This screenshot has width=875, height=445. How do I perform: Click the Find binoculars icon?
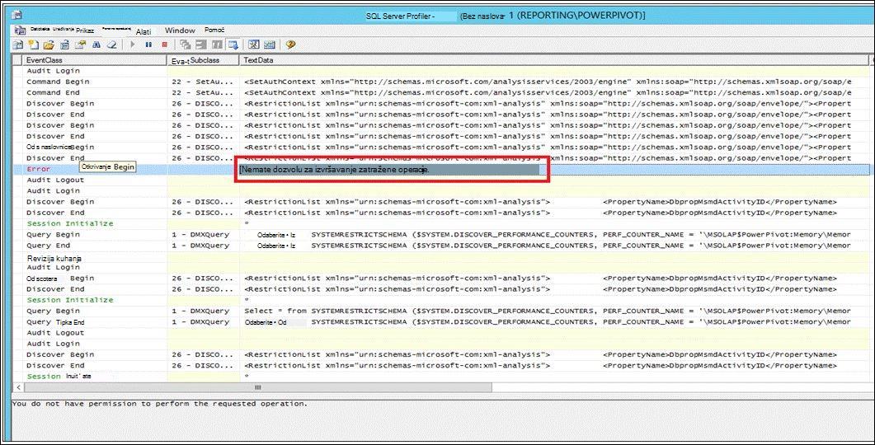point(96,44)
